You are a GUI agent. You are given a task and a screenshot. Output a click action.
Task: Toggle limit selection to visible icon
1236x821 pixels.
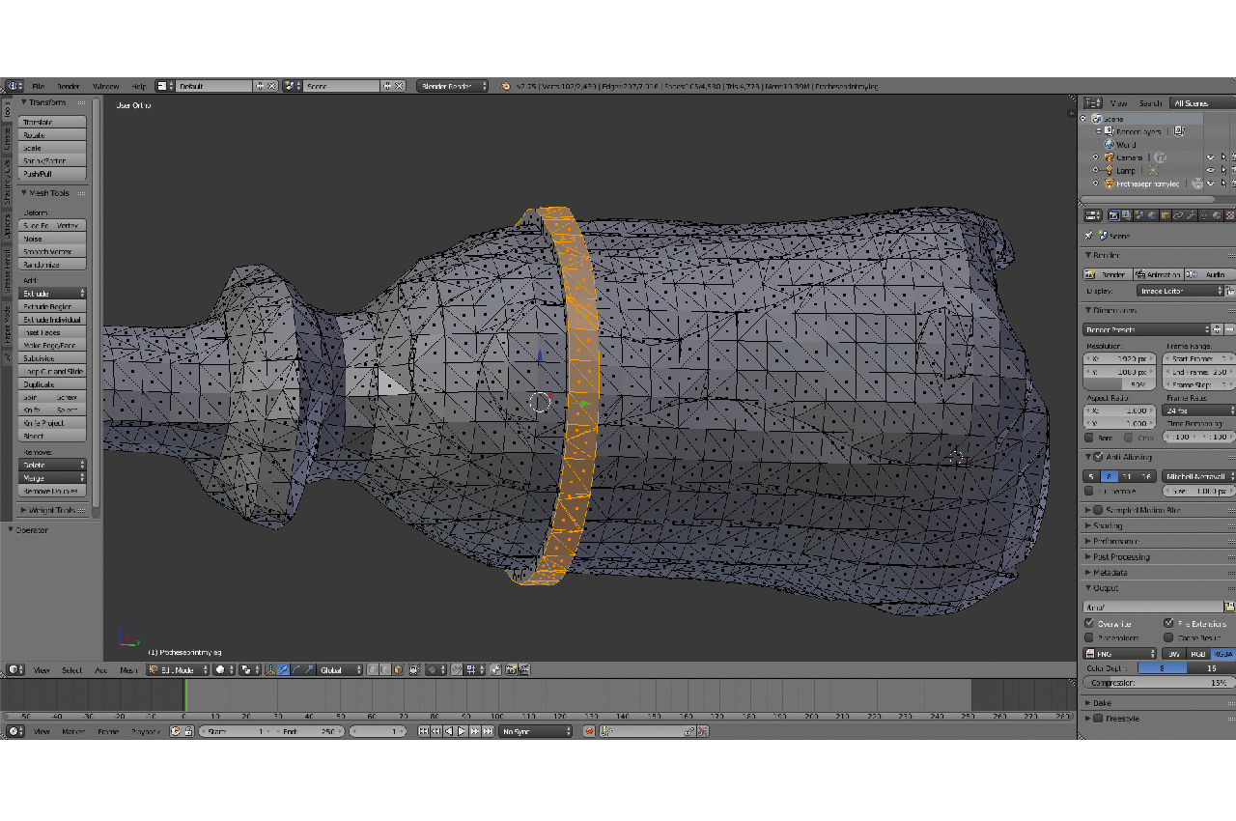(412, 669)
